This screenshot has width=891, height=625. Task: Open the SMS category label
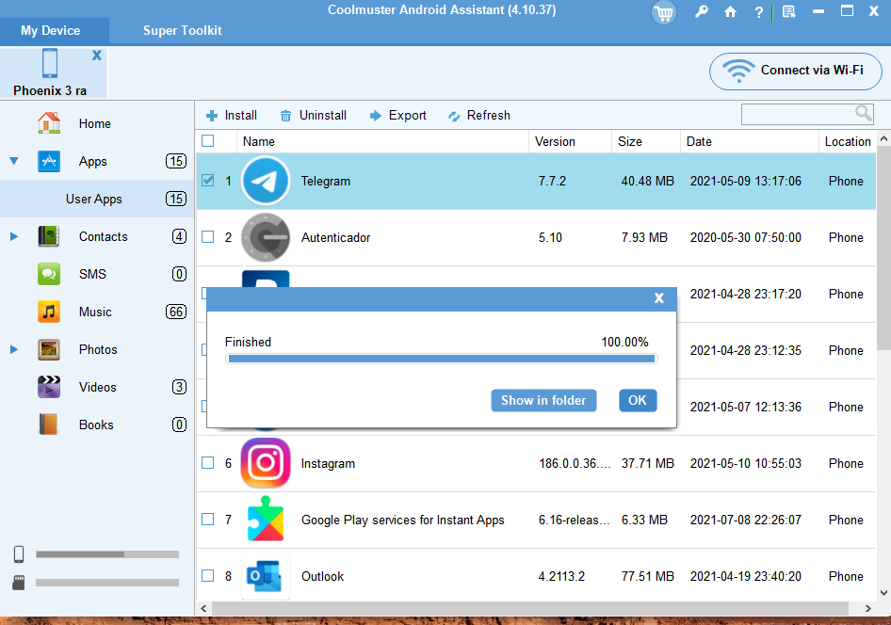92,274
